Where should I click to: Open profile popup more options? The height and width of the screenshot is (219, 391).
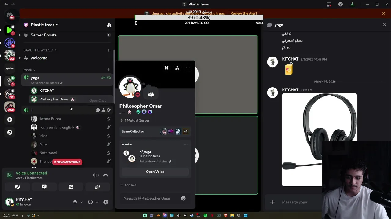tap(188, 68)
